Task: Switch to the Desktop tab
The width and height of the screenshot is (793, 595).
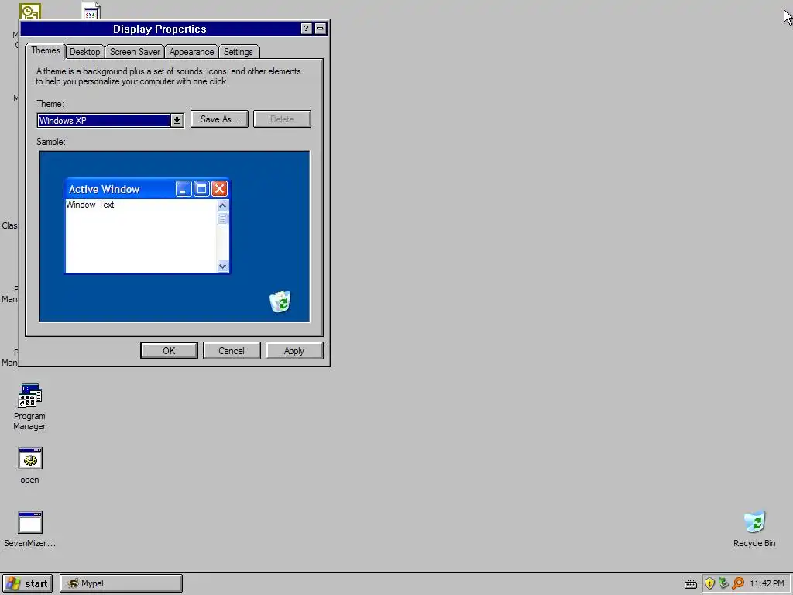Action: [85, 52]
